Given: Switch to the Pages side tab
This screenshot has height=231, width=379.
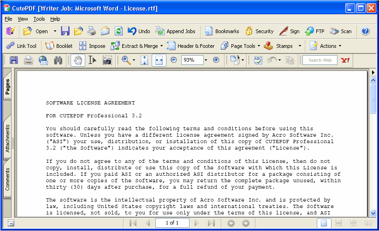Looking at the screenshot, I should pos(7,86).
